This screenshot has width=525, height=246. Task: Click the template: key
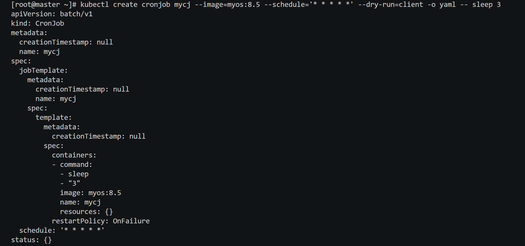[54, 118]
